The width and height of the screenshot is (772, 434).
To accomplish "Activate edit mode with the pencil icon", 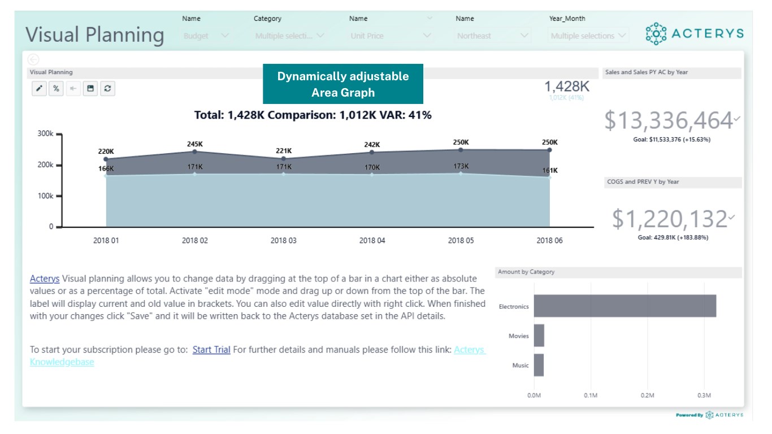I will pyautogui.click(x=39, y=88).
